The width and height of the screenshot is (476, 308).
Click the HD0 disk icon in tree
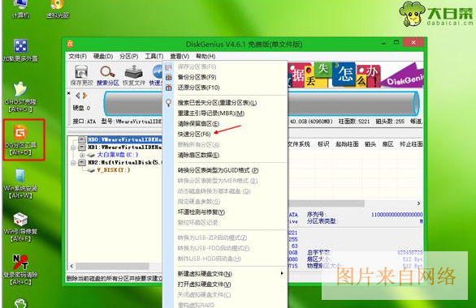coord(82,139)
